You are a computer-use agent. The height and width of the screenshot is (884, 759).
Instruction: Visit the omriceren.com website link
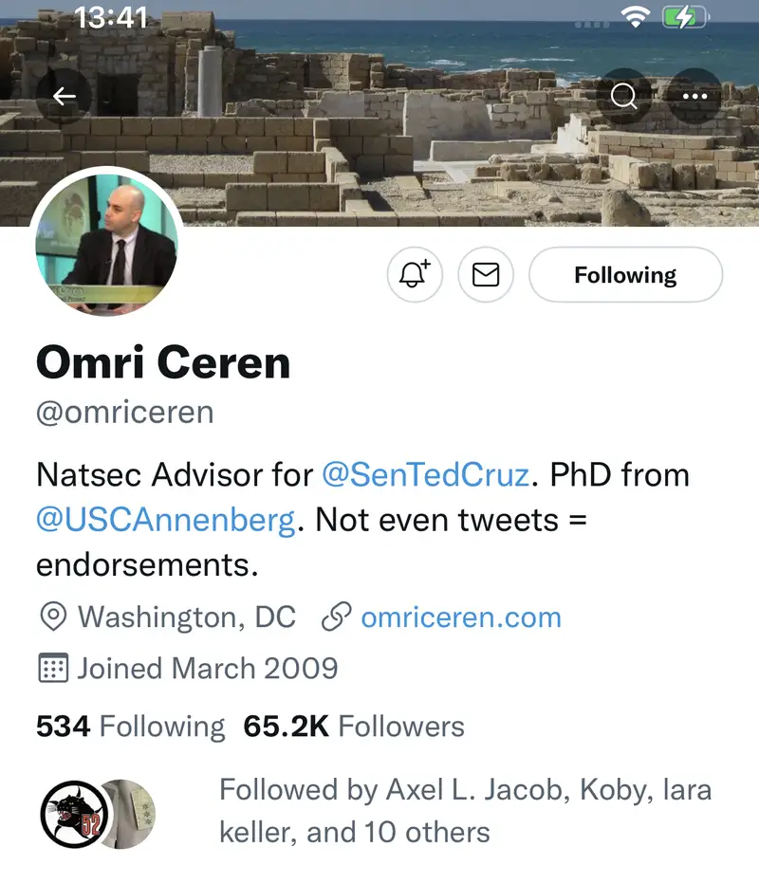[461, 617]
